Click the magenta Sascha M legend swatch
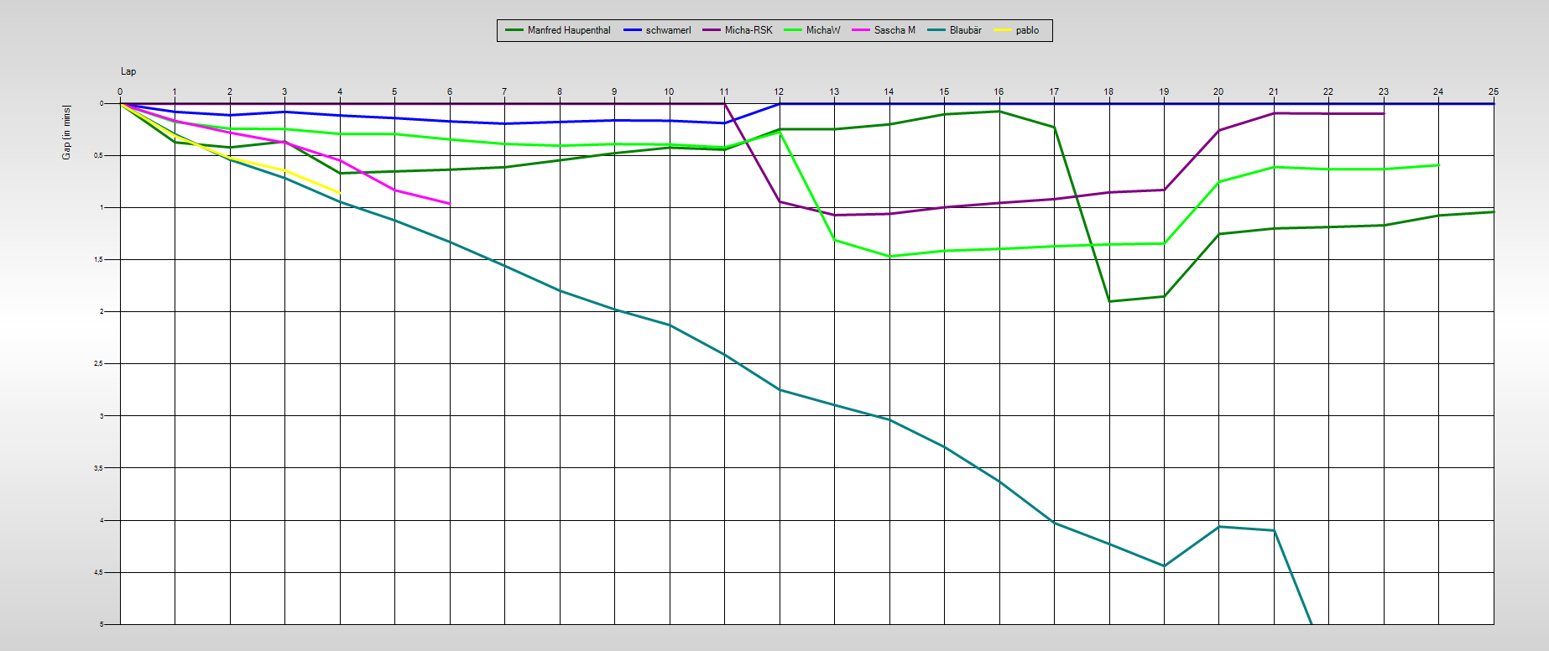 point(861,30)
